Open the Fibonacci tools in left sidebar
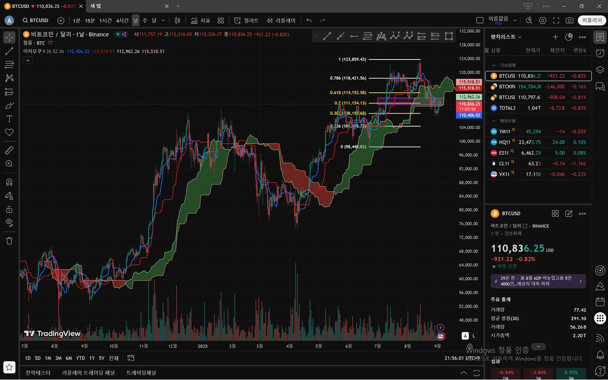This screenshot has width=608, height=380. coord(9,65)
